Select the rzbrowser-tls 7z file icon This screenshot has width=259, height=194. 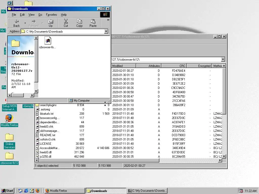tap(48, 40)
